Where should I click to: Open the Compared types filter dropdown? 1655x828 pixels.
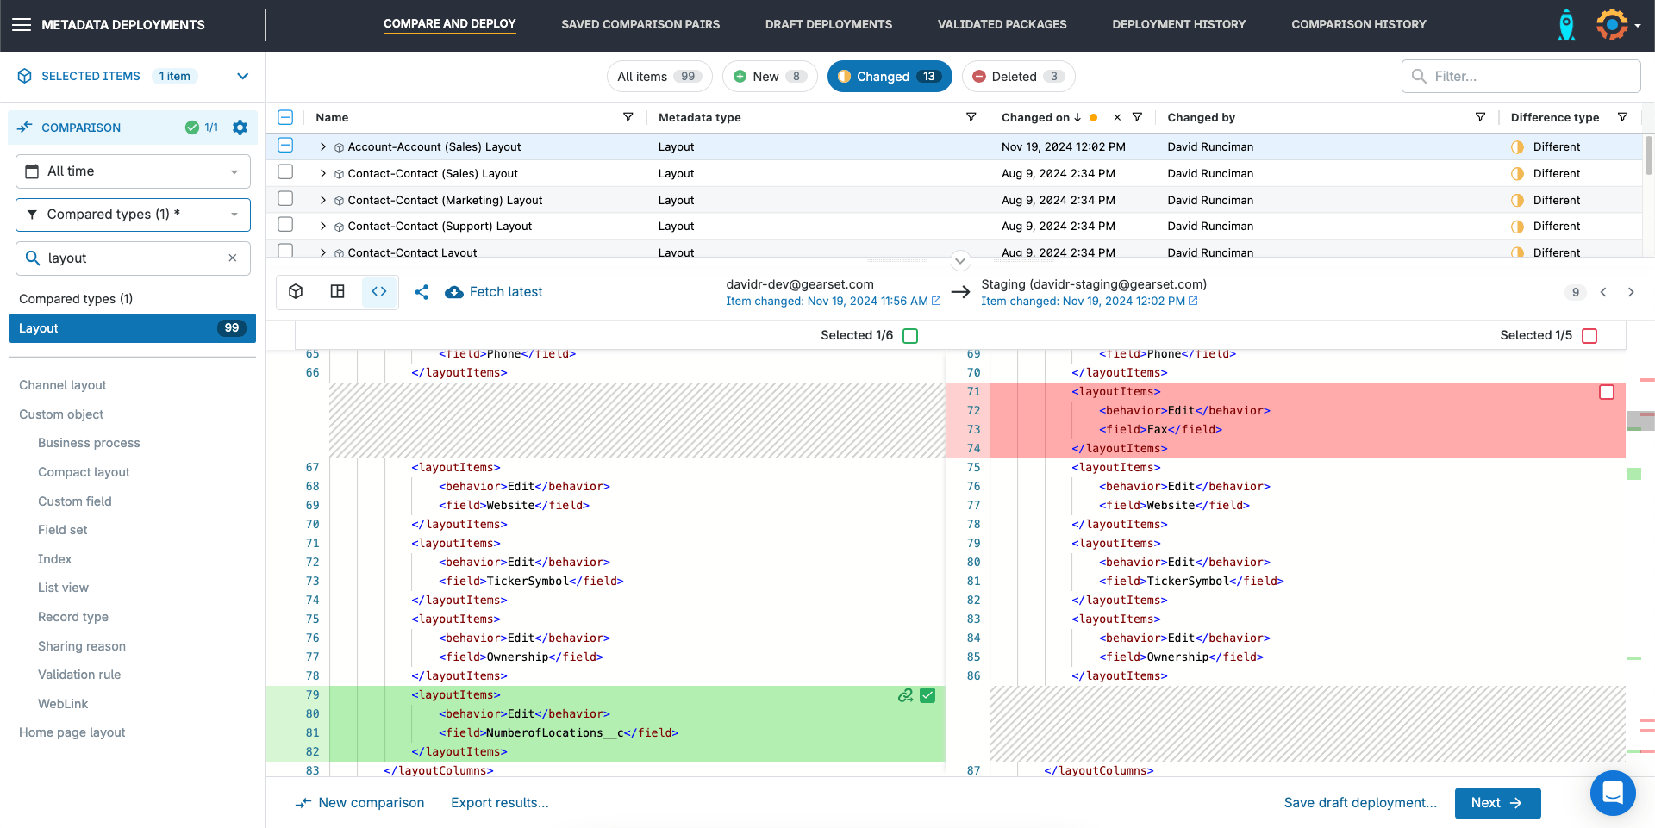coord(133,215)
